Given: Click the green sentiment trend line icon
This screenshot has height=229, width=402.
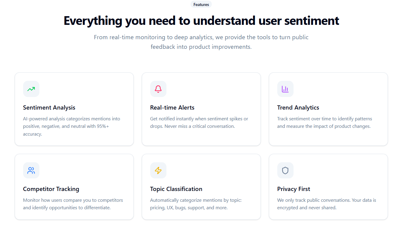Looking at the screenshot, I should pyautogui.click(x=31, y=89).
